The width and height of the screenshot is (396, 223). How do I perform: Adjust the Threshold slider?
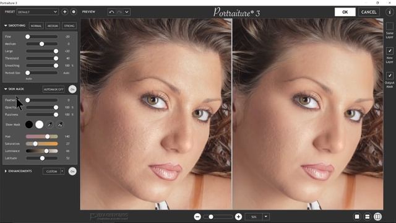[x=42, y=58]
